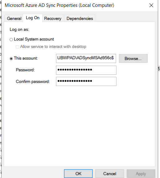Focus the Password input field
This screenshot has width=160, height=178.
pos(86,70)
